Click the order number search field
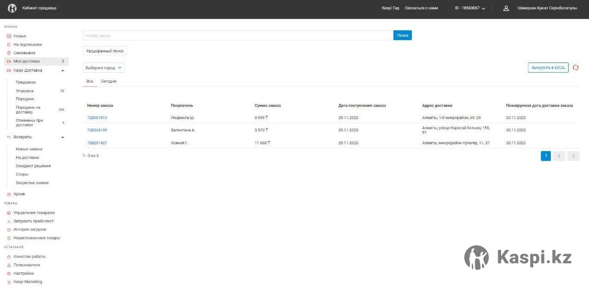This screenshot has width=589, height=289. (238, 35)
